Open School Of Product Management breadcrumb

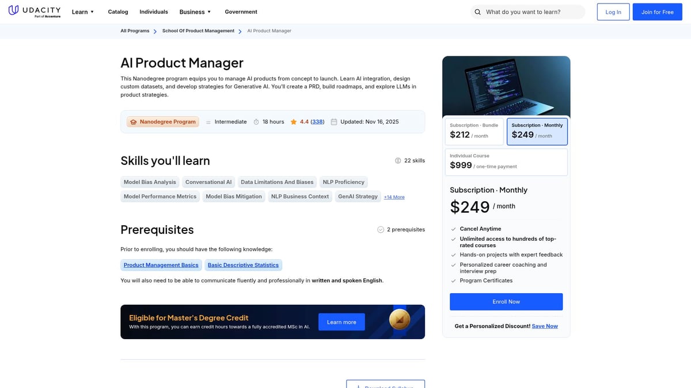click(x=198, y=31)
